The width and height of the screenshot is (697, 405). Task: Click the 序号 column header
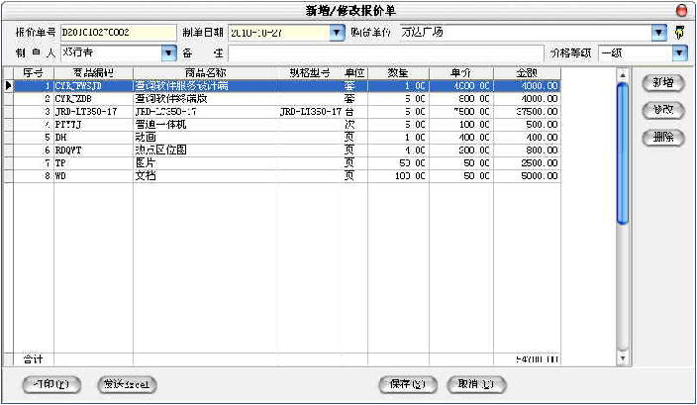[x=34, y=73]
